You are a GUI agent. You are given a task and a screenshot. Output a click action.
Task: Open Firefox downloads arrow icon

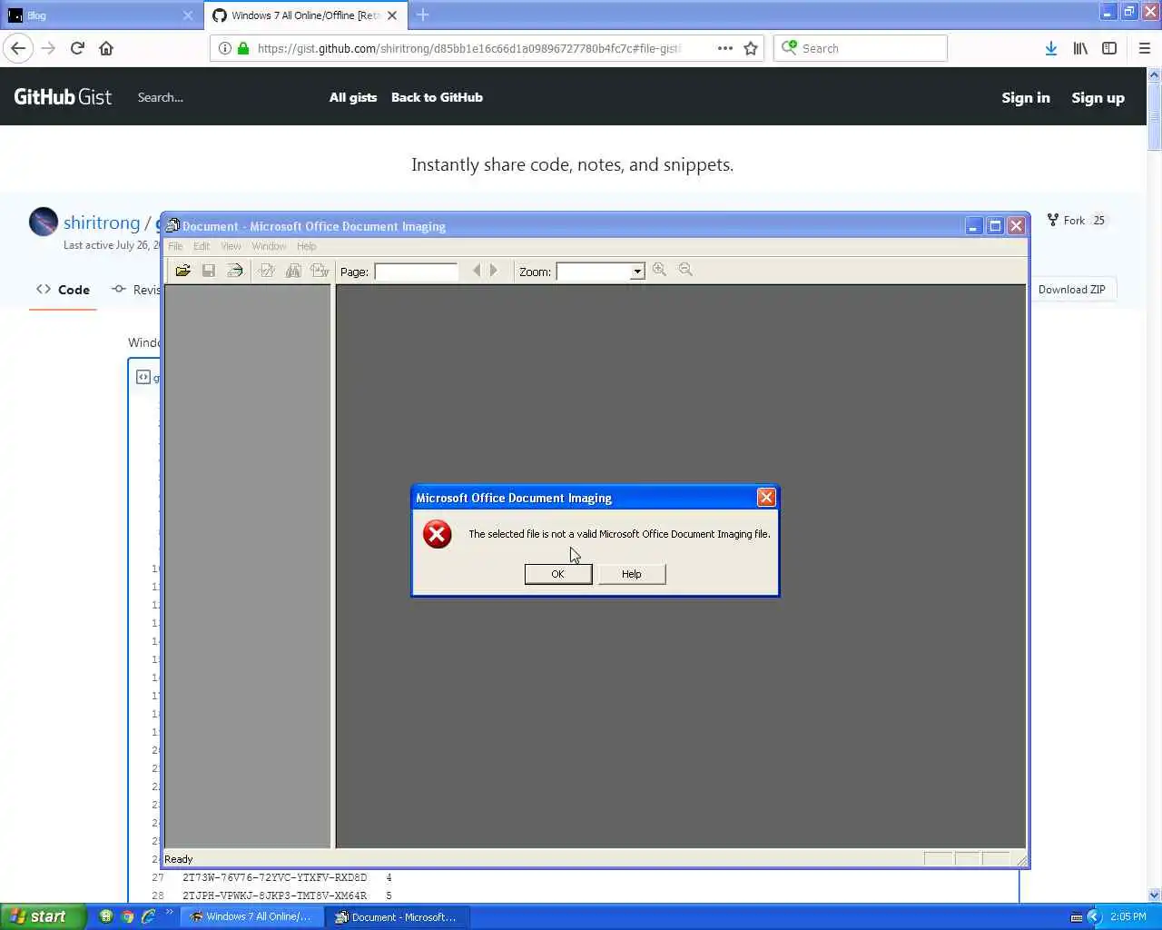pos(1050,48)
